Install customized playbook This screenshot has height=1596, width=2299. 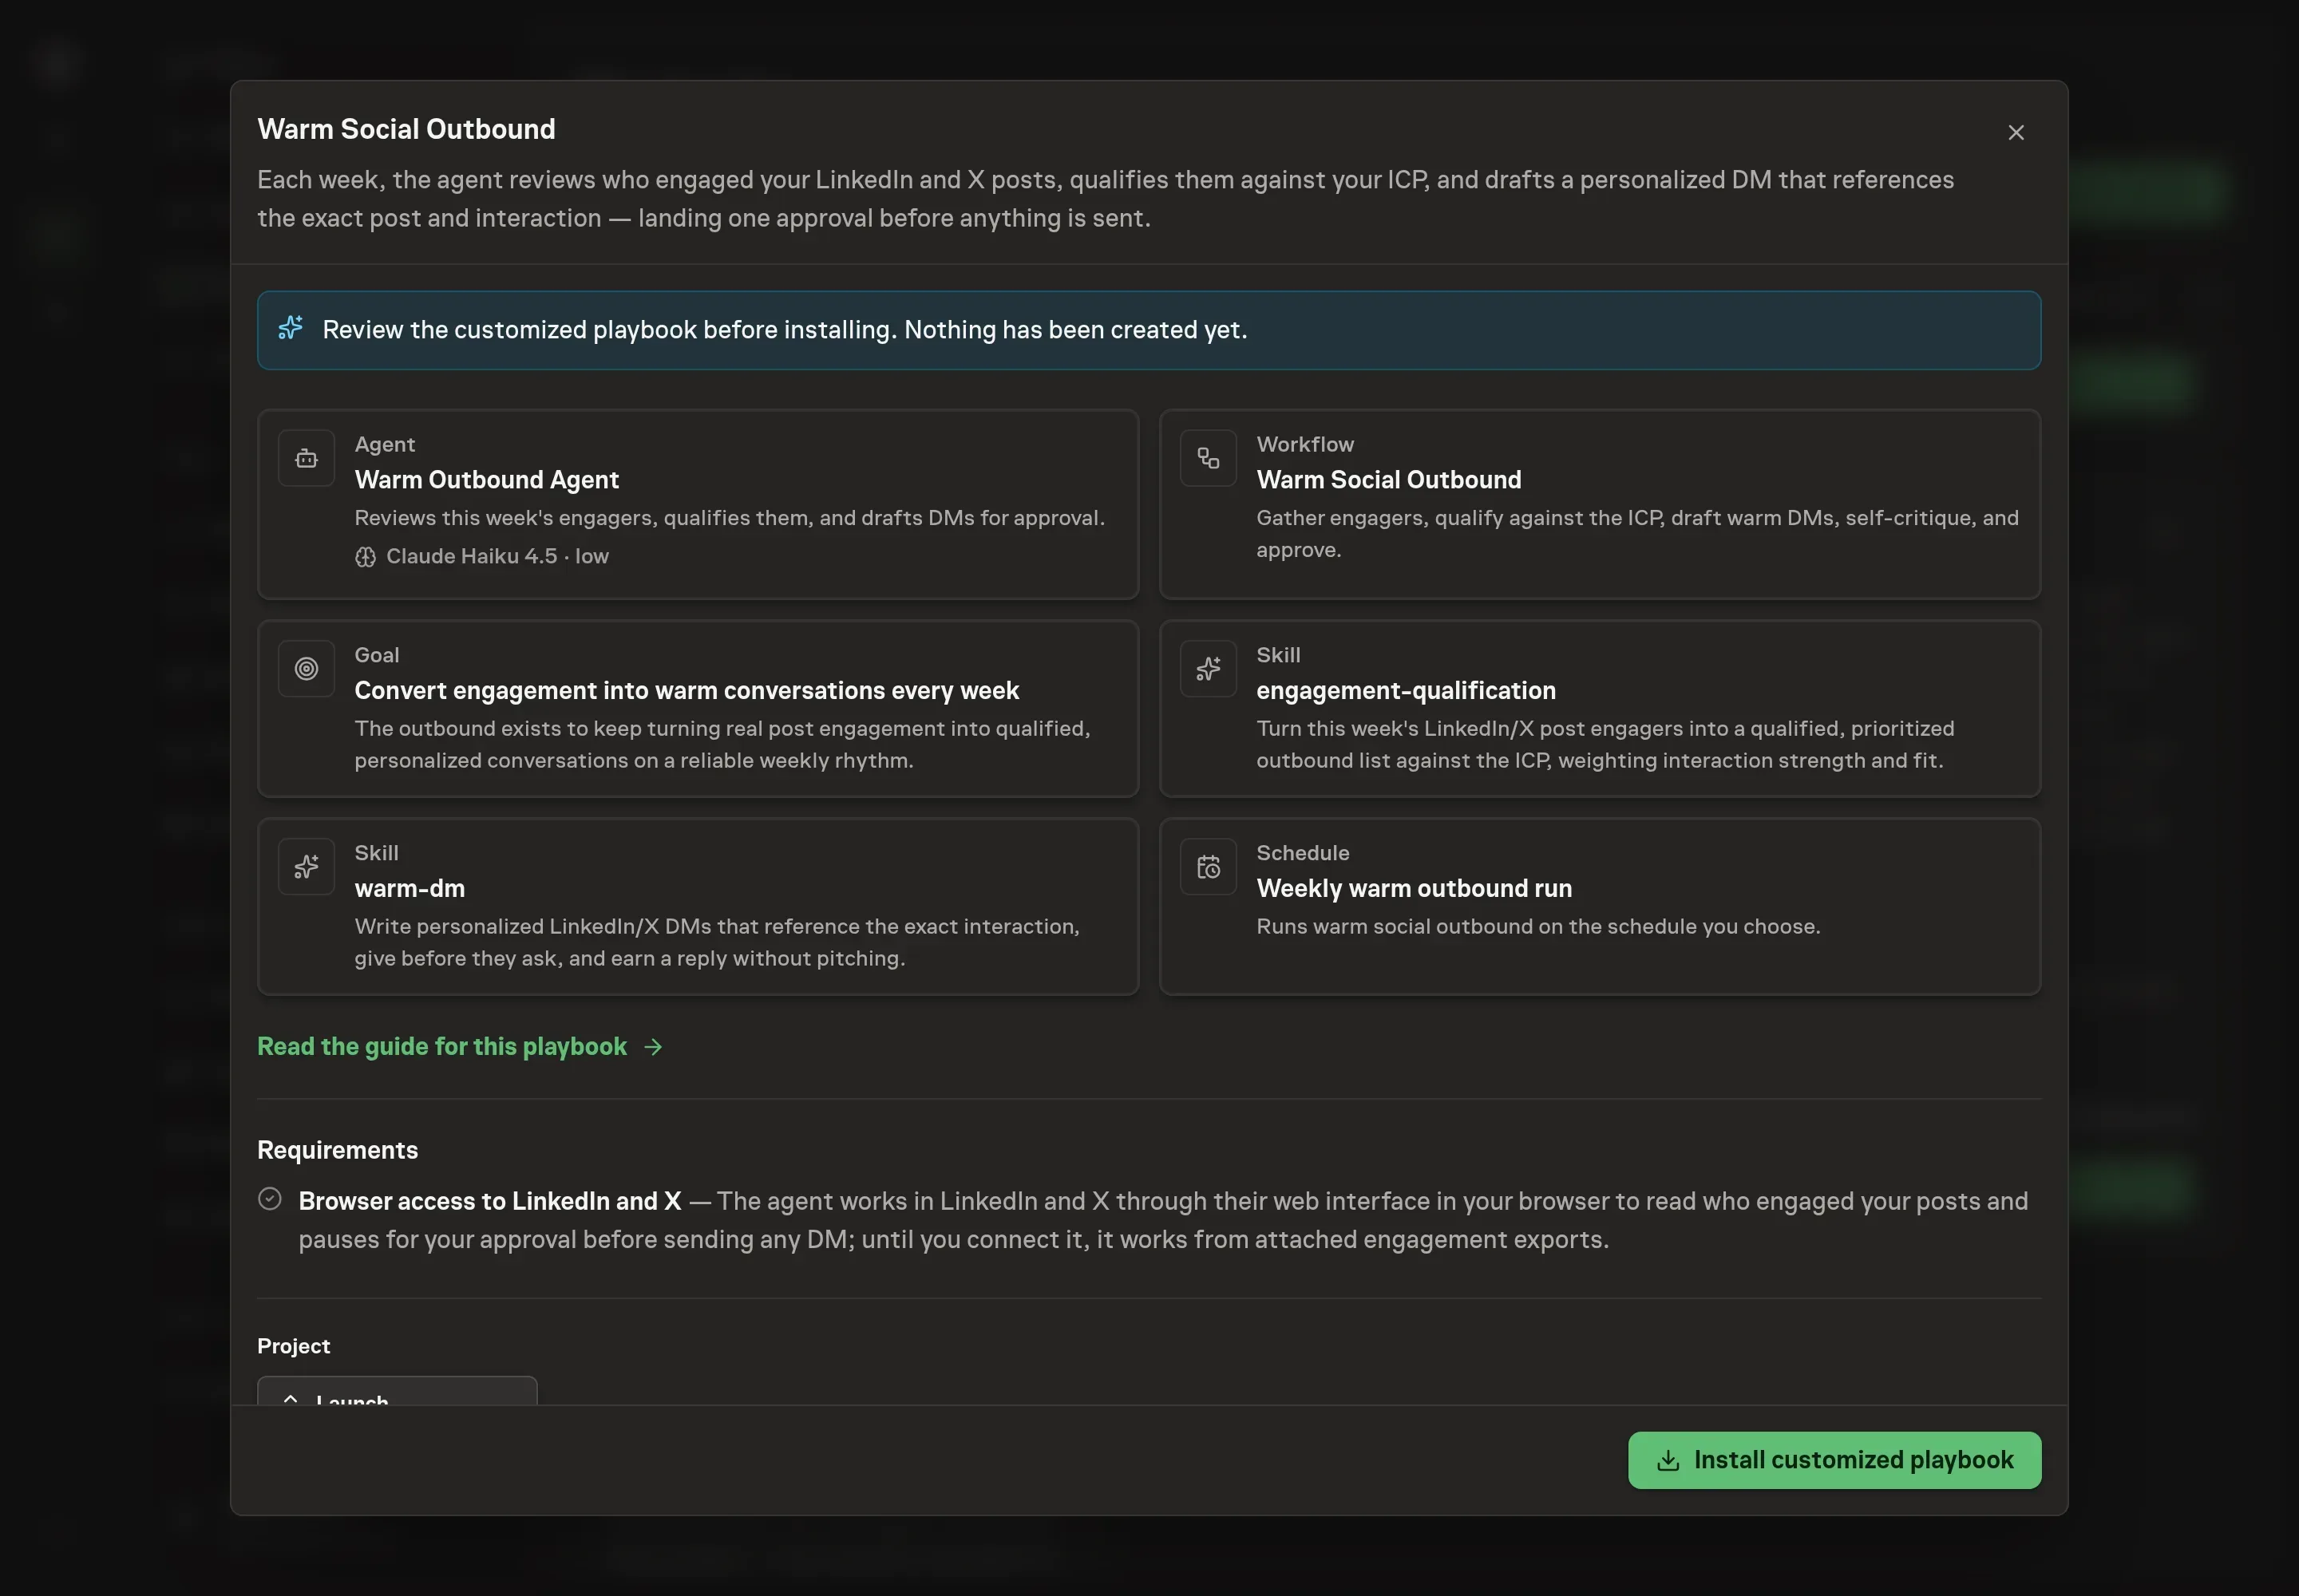1834,1460
